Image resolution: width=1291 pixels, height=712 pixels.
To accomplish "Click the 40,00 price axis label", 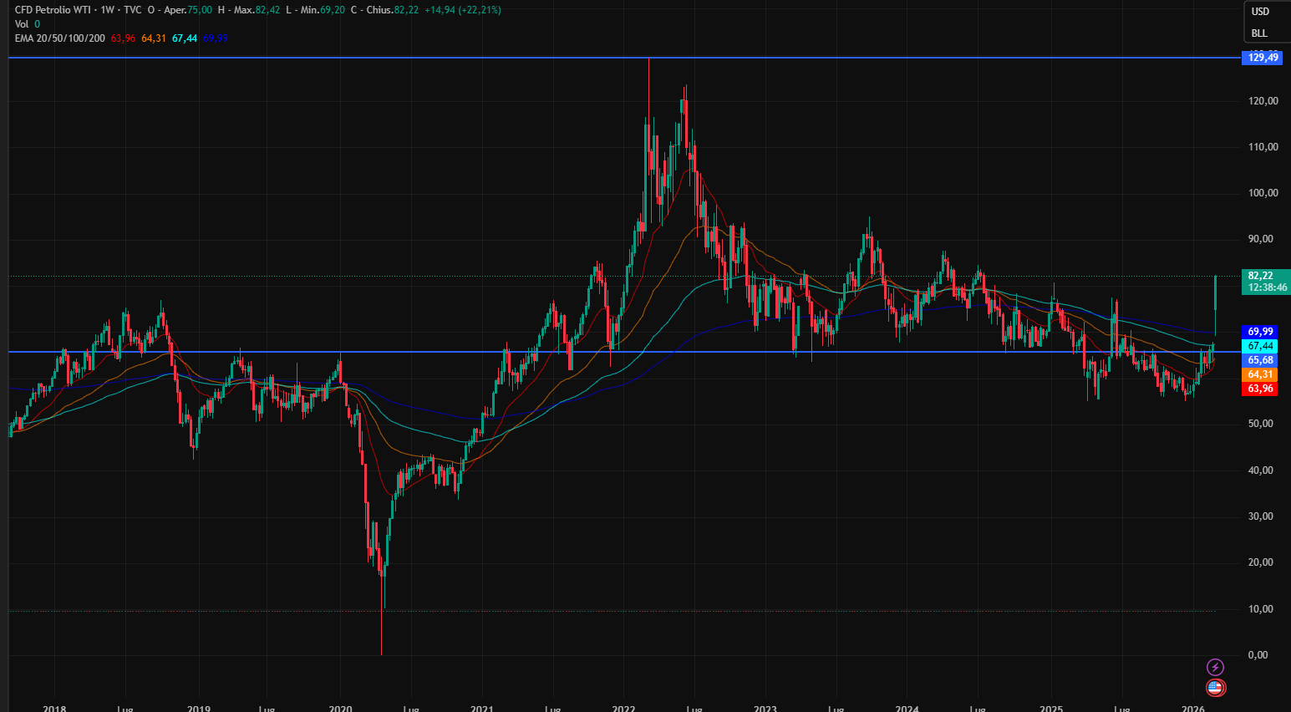I will click(1261, 470).
